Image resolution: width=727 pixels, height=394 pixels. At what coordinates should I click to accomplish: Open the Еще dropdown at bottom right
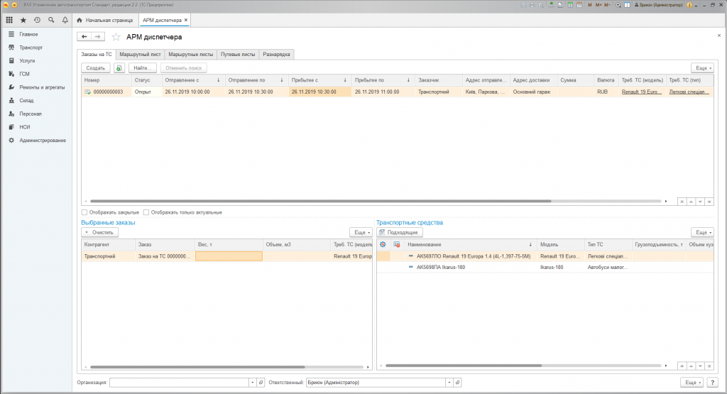[x=692, y=383]
